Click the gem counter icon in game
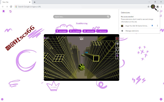Image resolution: width=164 pixels, height=102 pixels. pos(45,38)
